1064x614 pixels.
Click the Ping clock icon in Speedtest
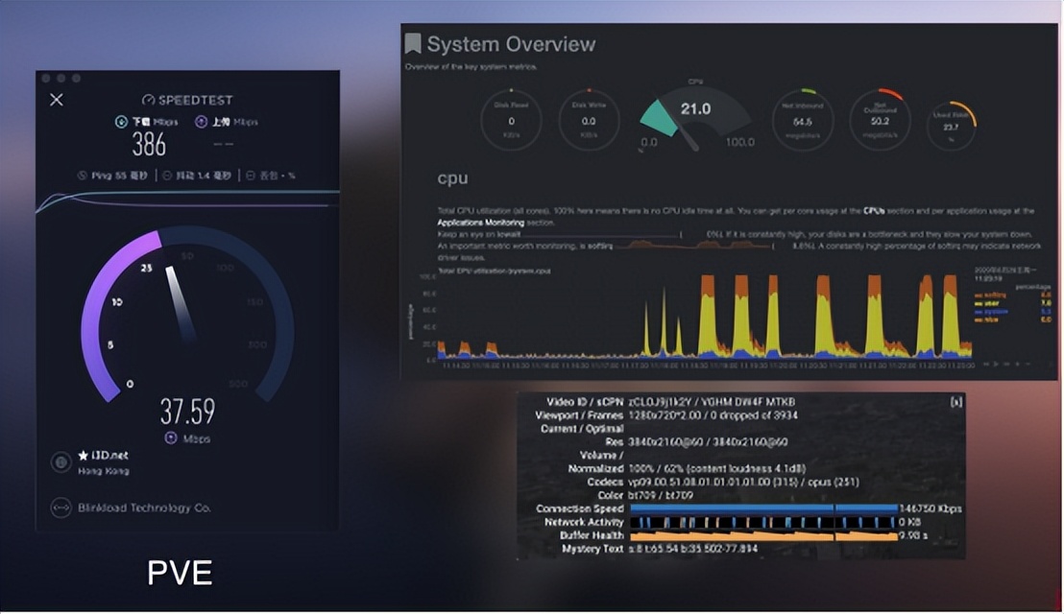pyautogui.click(x=83, y=176)
